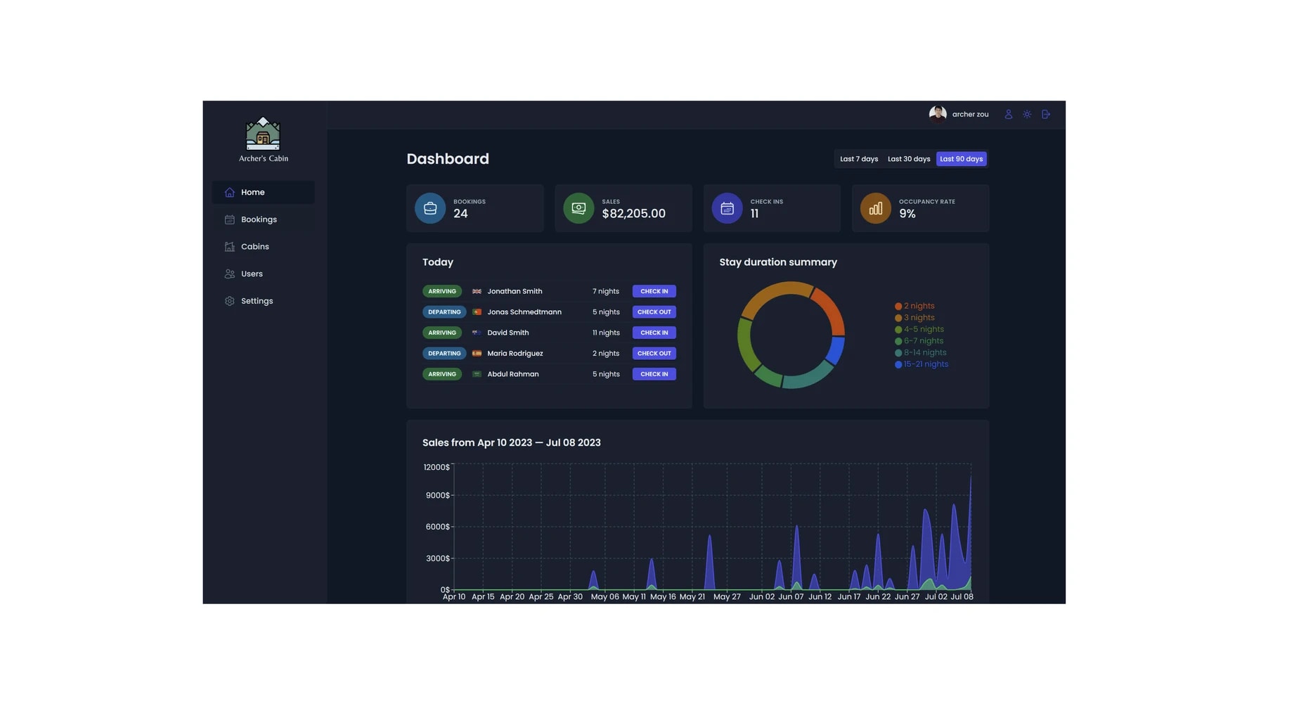This screenshot has width=1299, height=711.
Task: Navigate to the Users page
Action: coord(263,274)
